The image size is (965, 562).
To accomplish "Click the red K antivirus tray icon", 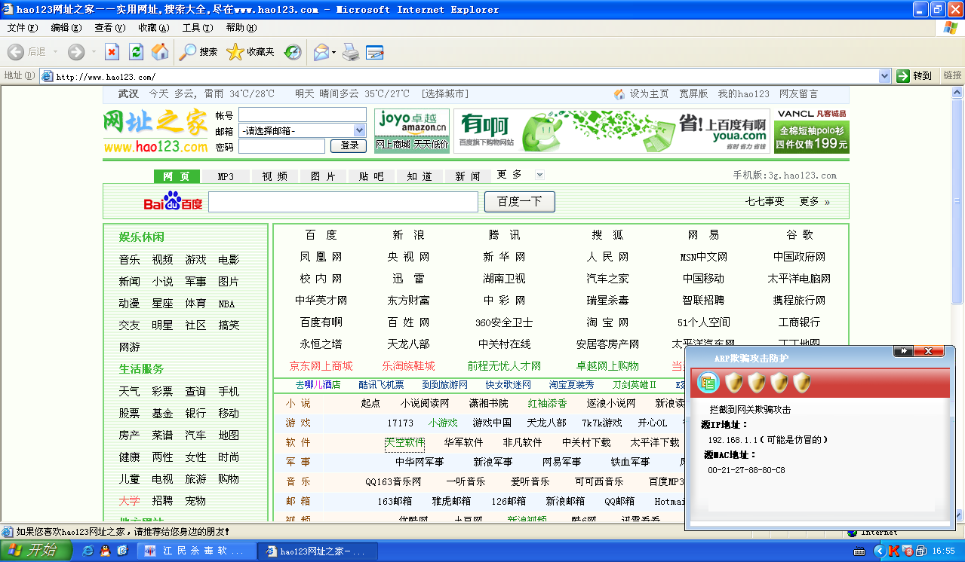I will coord(894,551).
